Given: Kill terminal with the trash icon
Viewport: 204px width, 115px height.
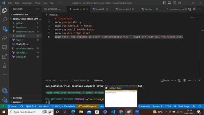Looking at the screenshot, I should point(185,80).
